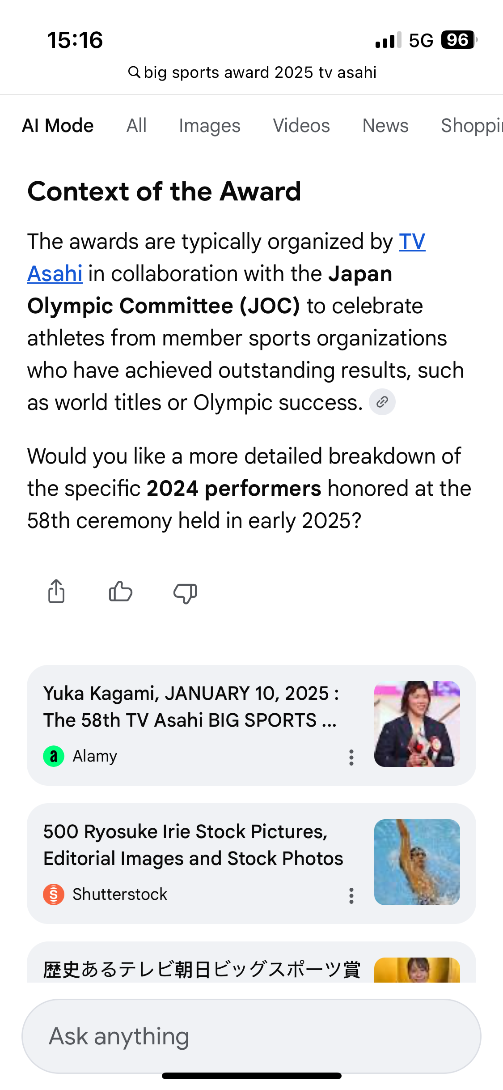Image resolution: width=503 pixels, height=1090 pixels.
Task: Switch to the AI Mode tab
Action: (58, 126)
